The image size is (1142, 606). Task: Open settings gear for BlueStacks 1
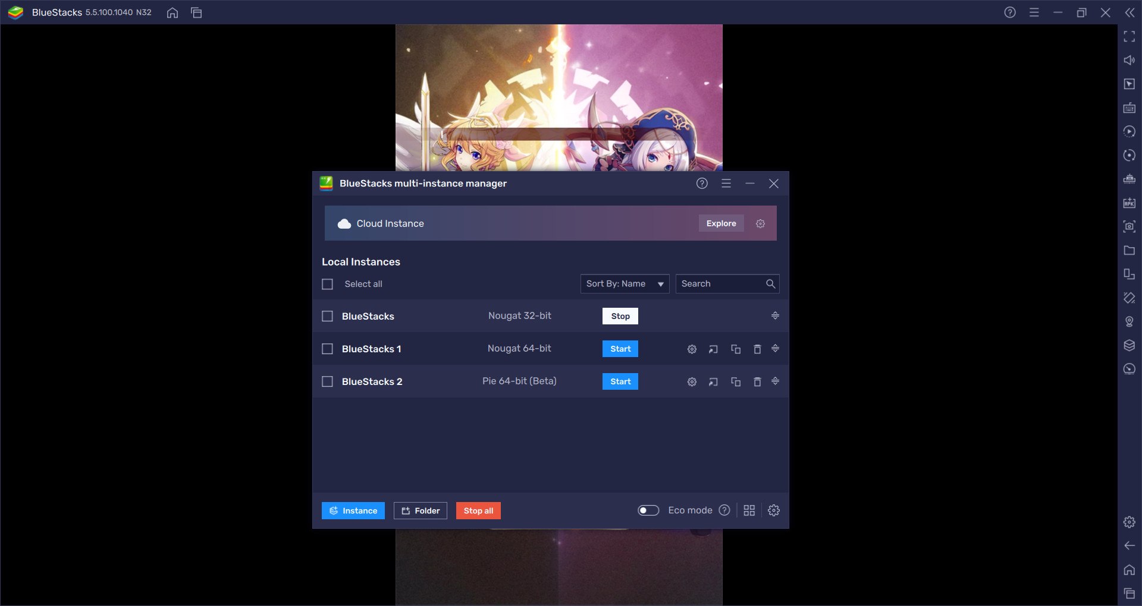692,349
